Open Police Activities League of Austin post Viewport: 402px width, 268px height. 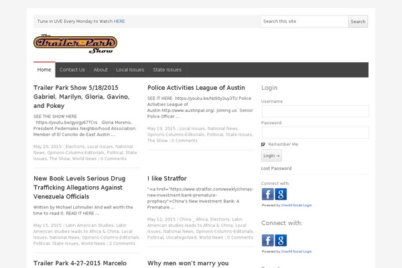point(196,88)
